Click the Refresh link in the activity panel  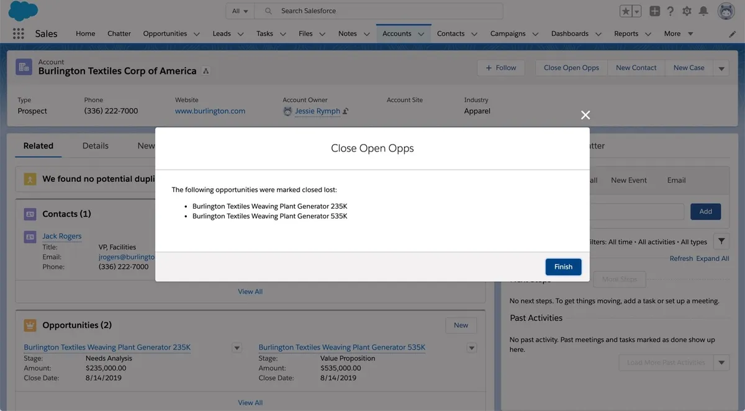[x=681, y=259]
